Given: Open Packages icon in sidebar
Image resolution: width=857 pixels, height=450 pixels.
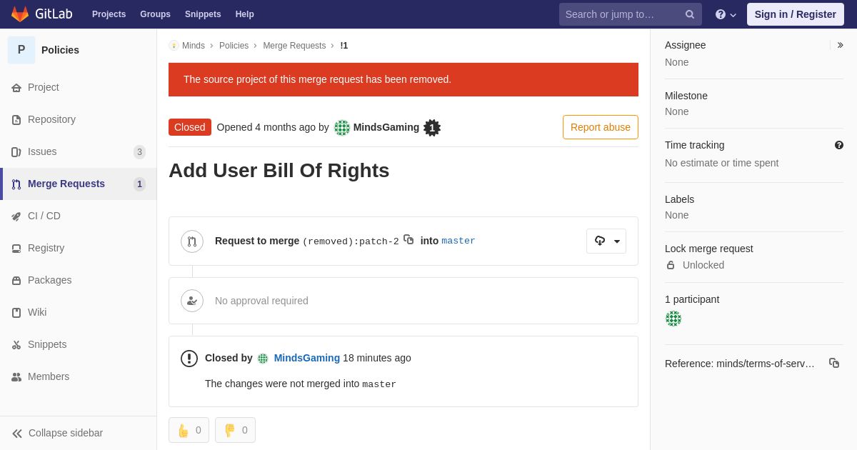Looking at the screenshot, I should point(16,281).
